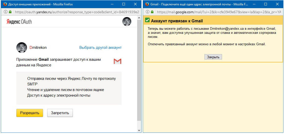Image resolution: width=285 pixels, height=134 pixels.
Task: Click the vertical scrollbar thumb in Yandex window
Action: [x=139, y=70]
